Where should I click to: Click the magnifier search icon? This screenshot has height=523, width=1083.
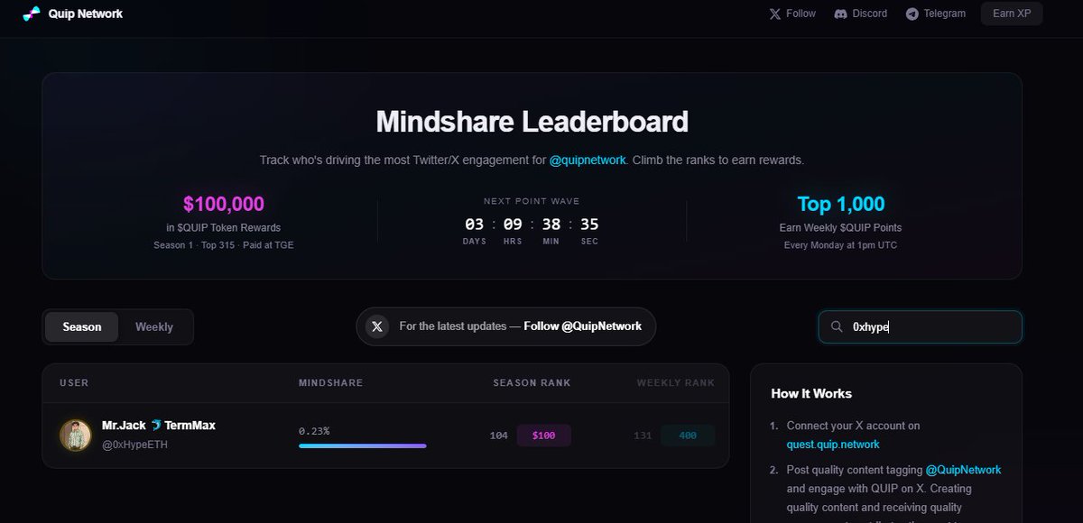pyautogui.click(x=837, y=326)
